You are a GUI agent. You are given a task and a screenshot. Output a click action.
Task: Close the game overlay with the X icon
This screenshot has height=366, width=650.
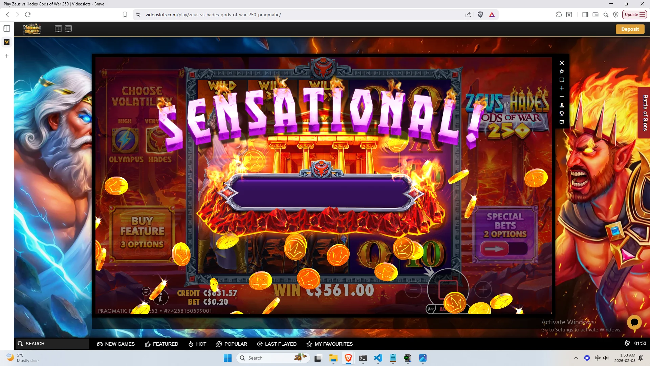[x=562, y=63]
